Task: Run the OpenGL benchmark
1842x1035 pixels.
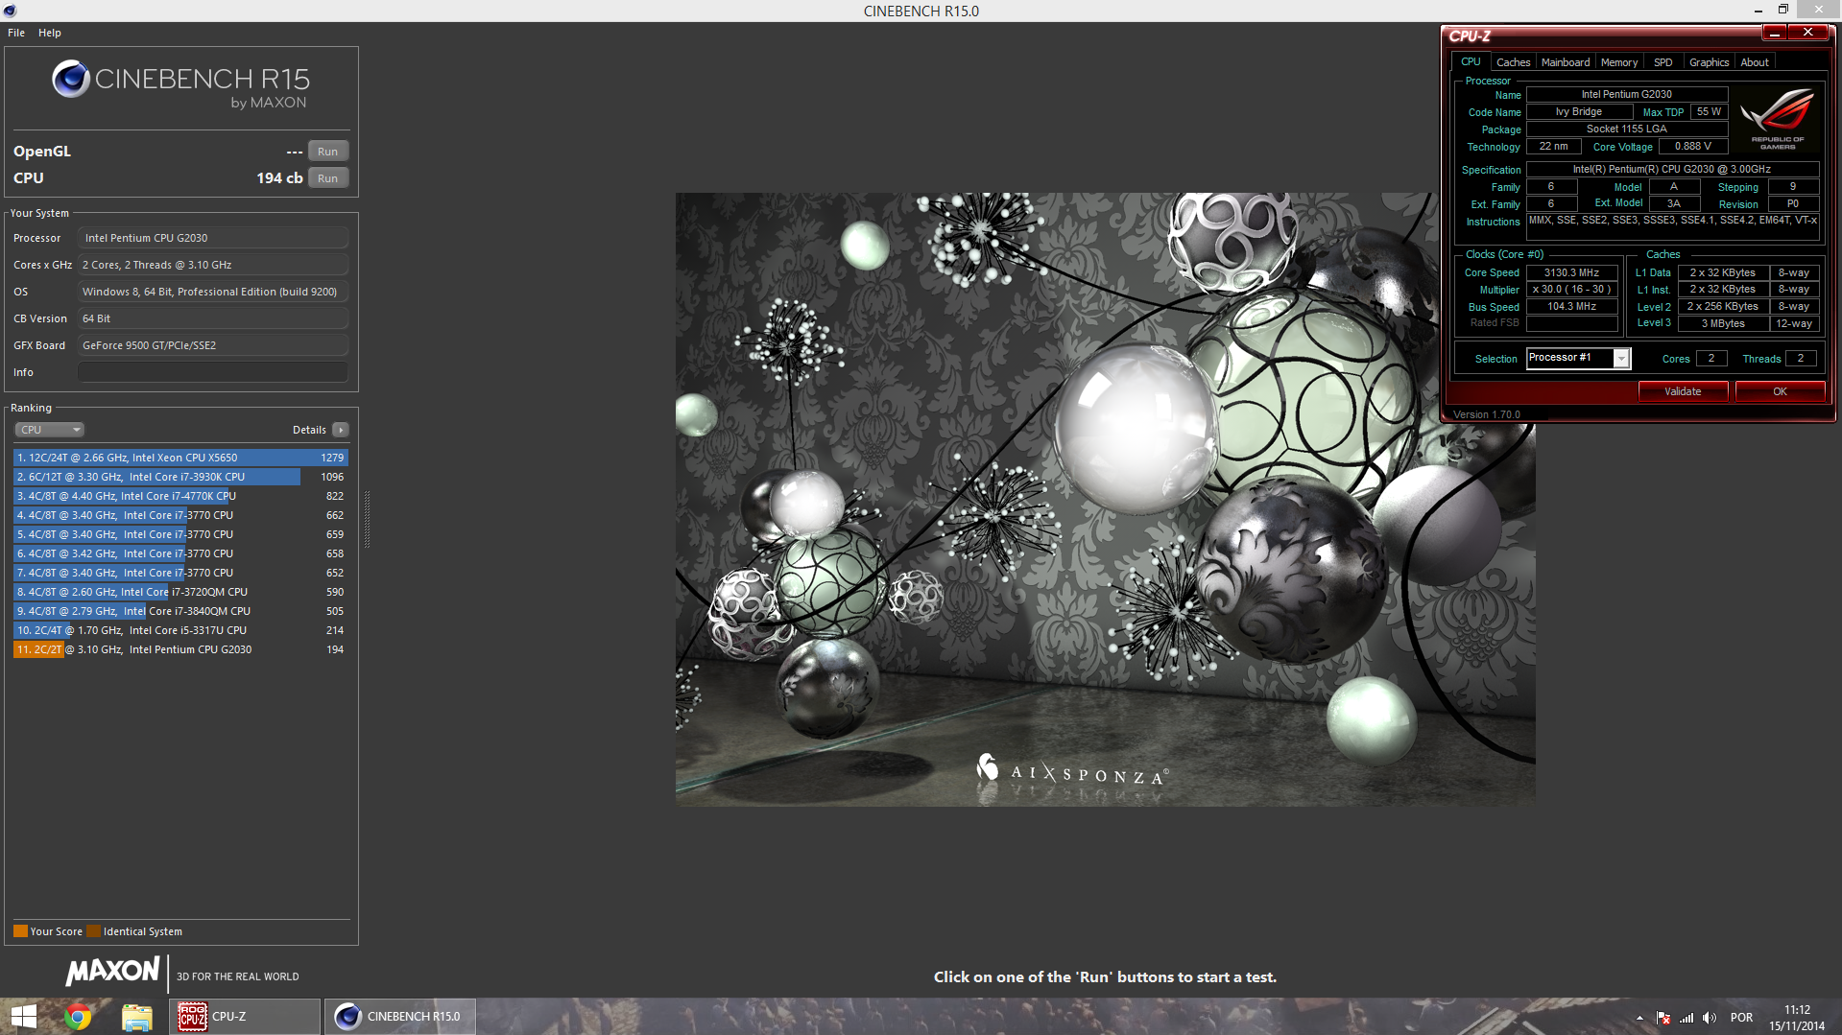Action: pos(328,152)
